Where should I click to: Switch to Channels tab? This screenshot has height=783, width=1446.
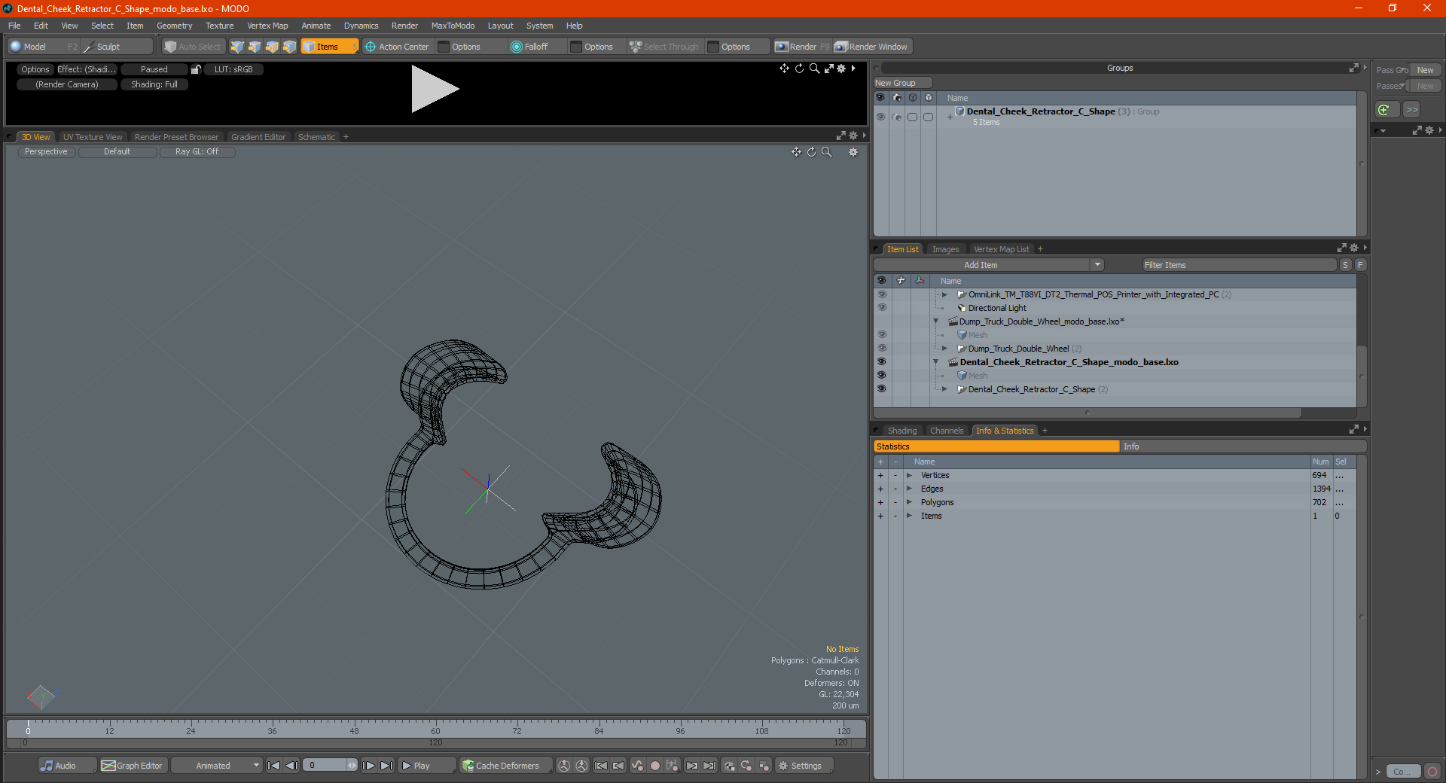click(947, 431)
